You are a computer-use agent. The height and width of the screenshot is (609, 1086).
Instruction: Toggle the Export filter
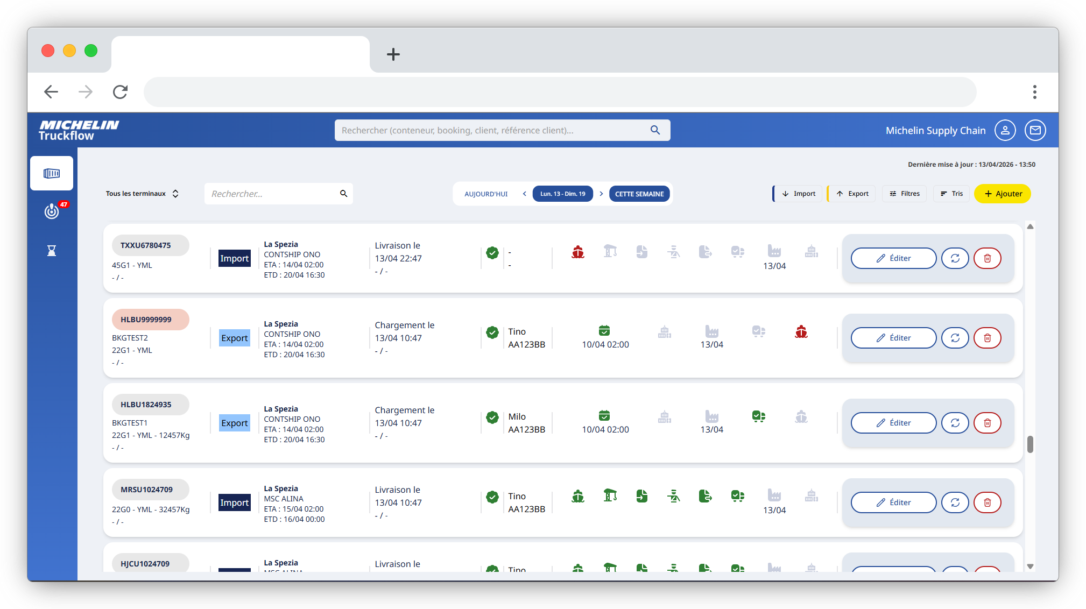point(851,194)
